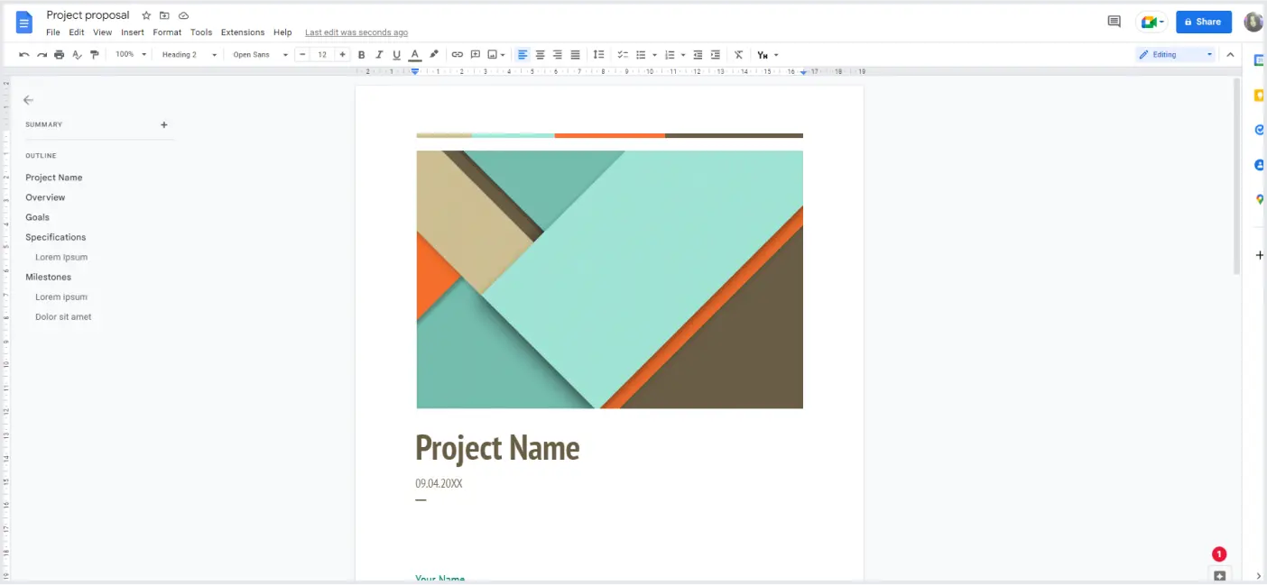Click the Share button
Viewport: 1267px width, 585px height.
tap(1203, 21)
